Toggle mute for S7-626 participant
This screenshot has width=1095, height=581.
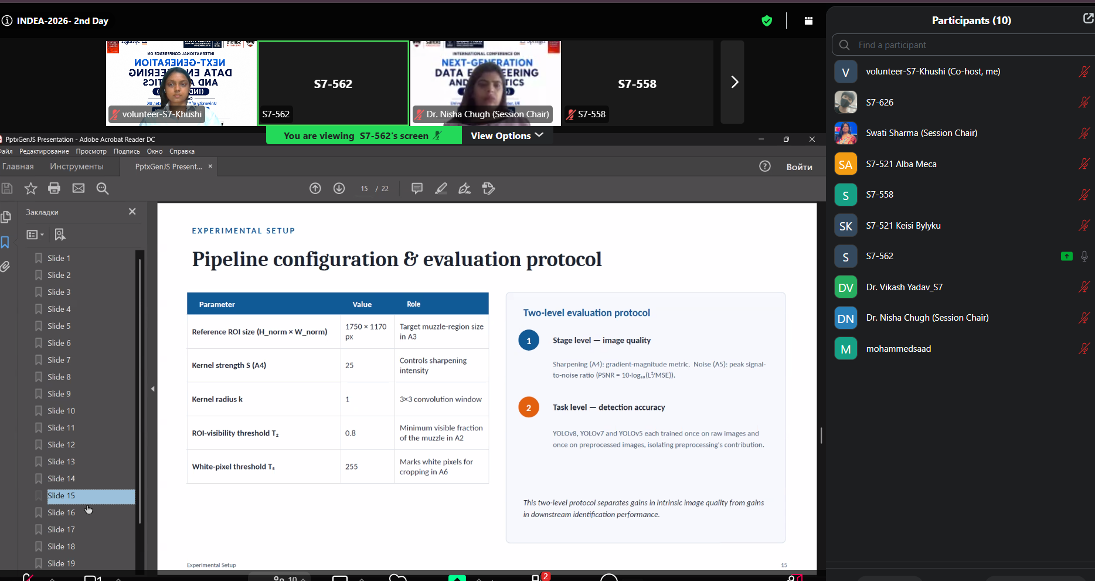[1084, 103]
